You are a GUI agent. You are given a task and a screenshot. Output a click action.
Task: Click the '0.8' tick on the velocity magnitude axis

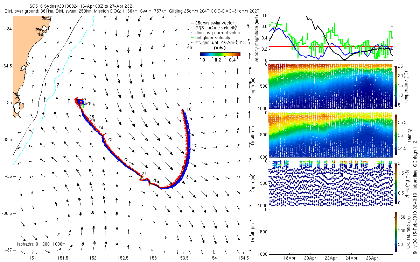point(265,16)
